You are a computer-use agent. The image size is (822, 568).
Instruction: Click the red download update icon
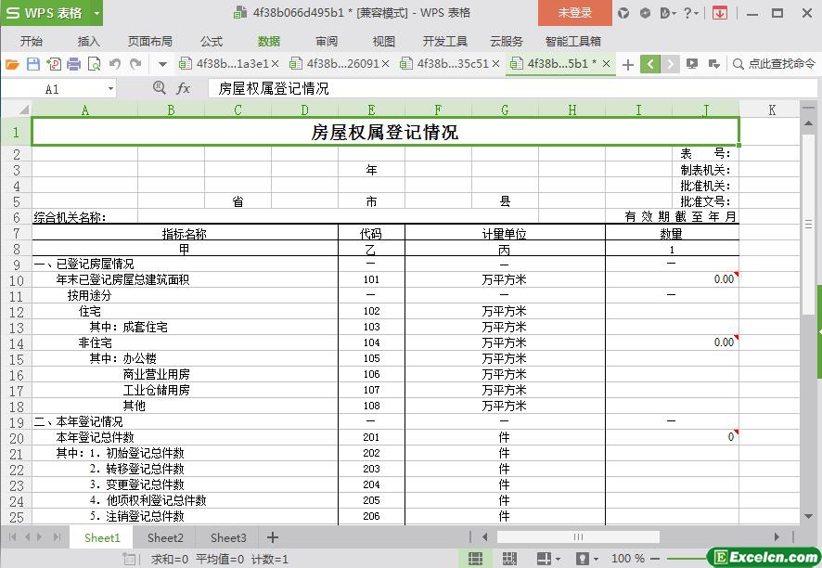pos(720,13)
